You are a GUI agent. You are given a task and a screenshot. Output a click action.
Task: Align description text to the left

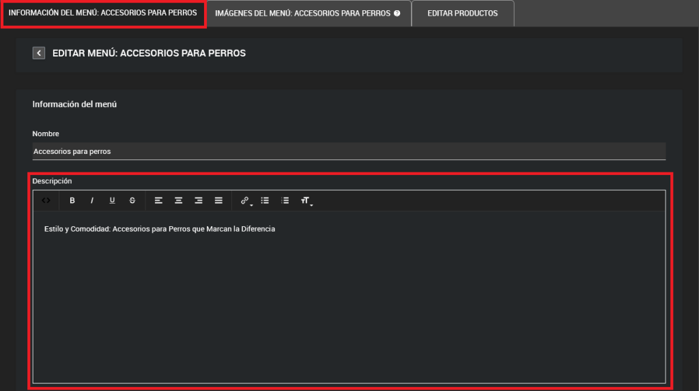tap(158, 200)
